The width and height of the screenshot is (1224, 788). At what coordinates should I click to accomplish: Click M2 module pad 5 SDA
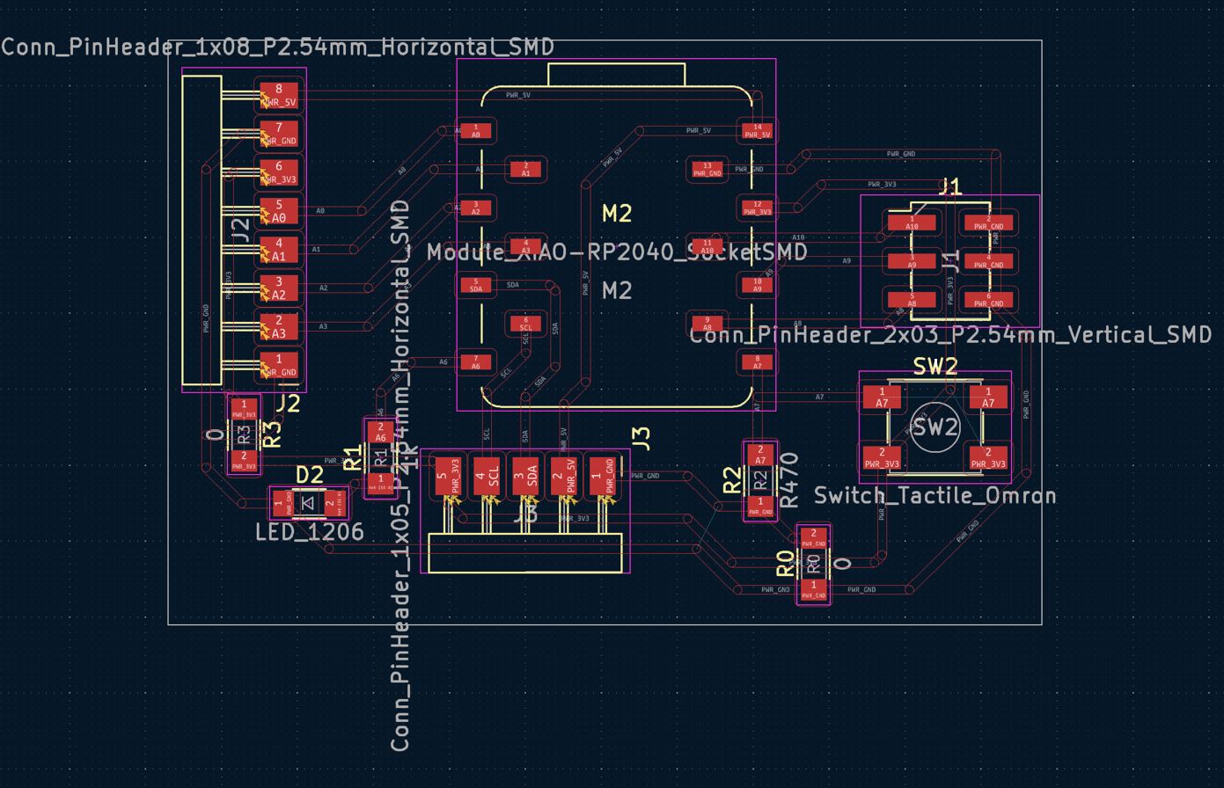pyautogui.click(x=476, y=285)
